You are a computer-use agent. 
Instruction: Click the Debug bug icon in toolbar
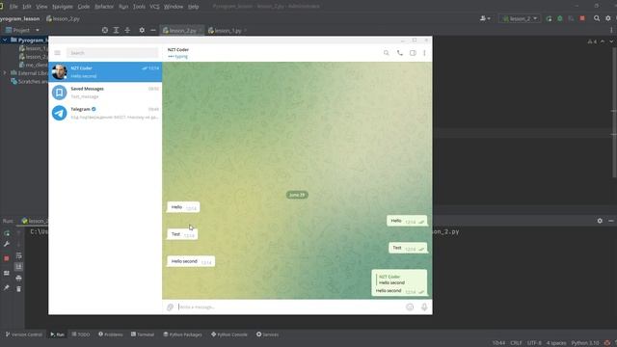point(560,18)
